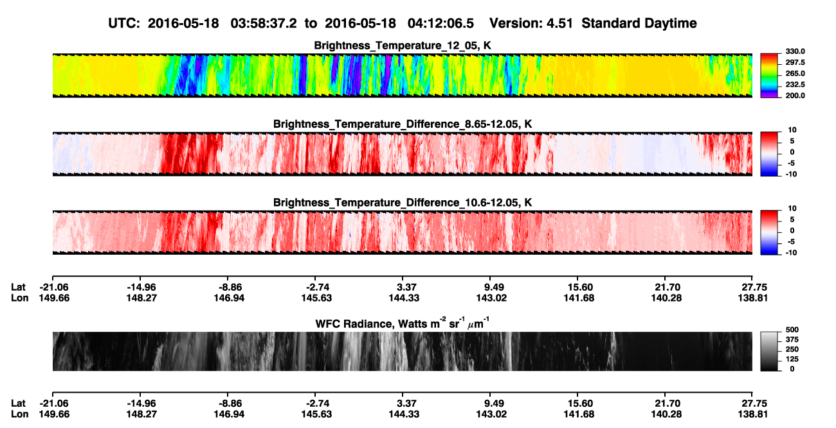Viewport: 836px width, 428px height.
Task: Click the 500 tick on WFC colorbar
Action: tap(792, 329)
